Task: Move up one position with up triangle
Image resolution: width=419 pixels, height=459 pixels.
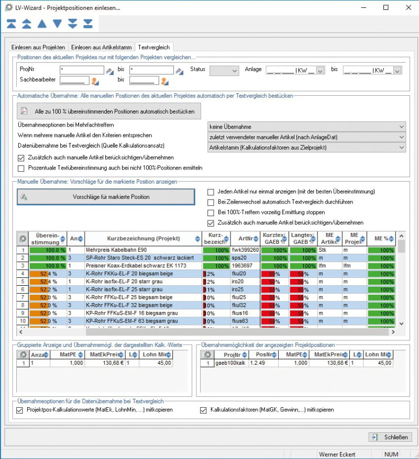Action: coord(42,24)
